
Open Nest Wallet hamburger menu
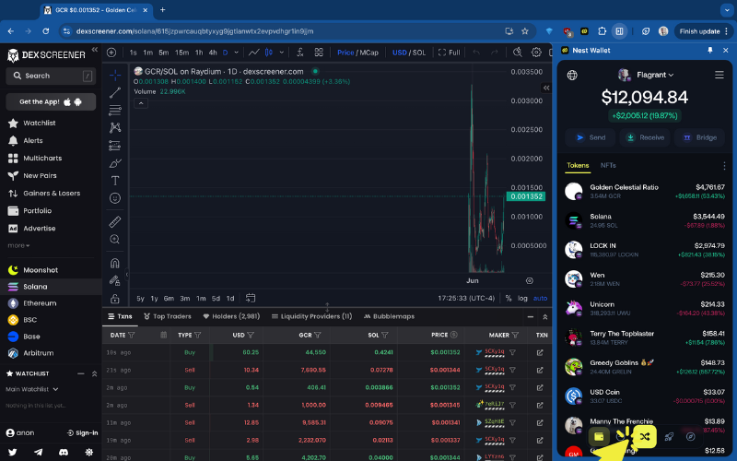coord(719,75)
